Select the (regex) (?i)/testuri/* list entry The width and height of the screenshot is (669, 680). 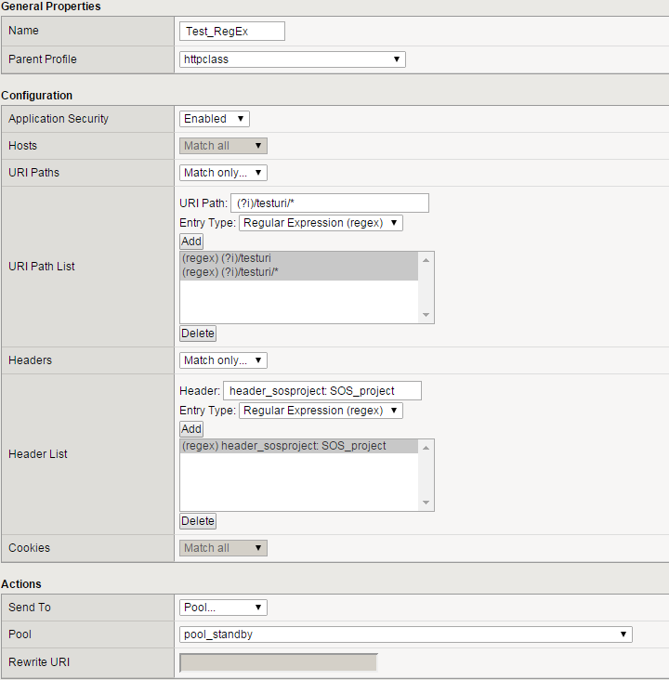(297, 271)
